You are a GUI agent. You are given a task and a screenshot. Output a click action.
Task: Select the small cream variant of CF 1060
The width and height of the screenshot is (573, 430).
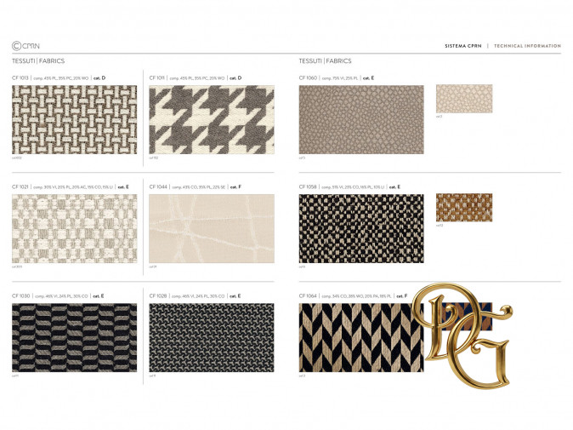click(463, 98)
